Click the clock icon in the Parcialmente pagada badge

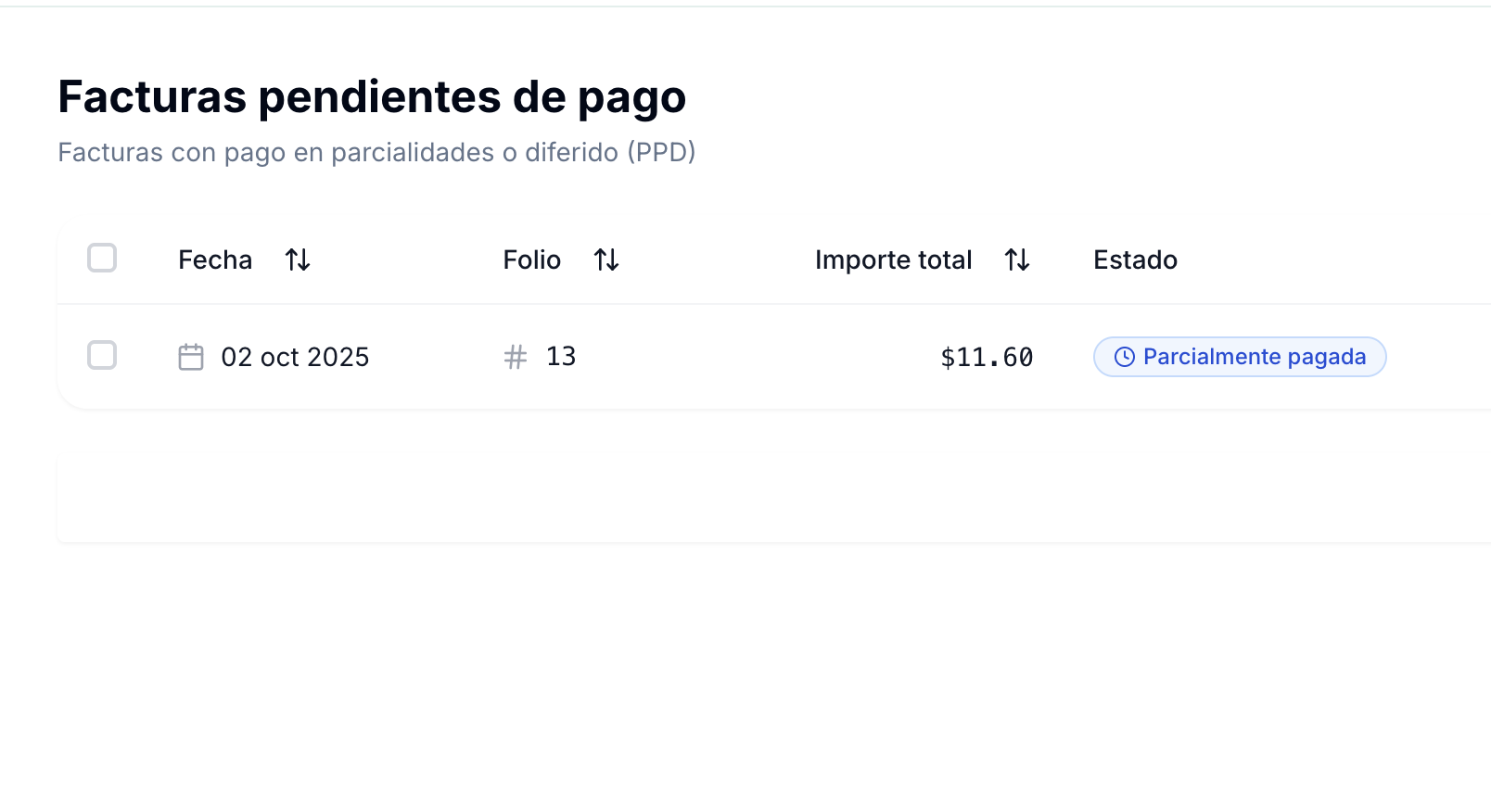1124,356
